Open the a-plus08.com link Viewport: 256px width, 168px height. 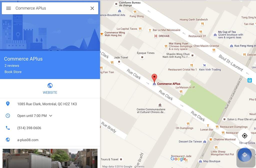pyautogui.click(x=28, y=140)
